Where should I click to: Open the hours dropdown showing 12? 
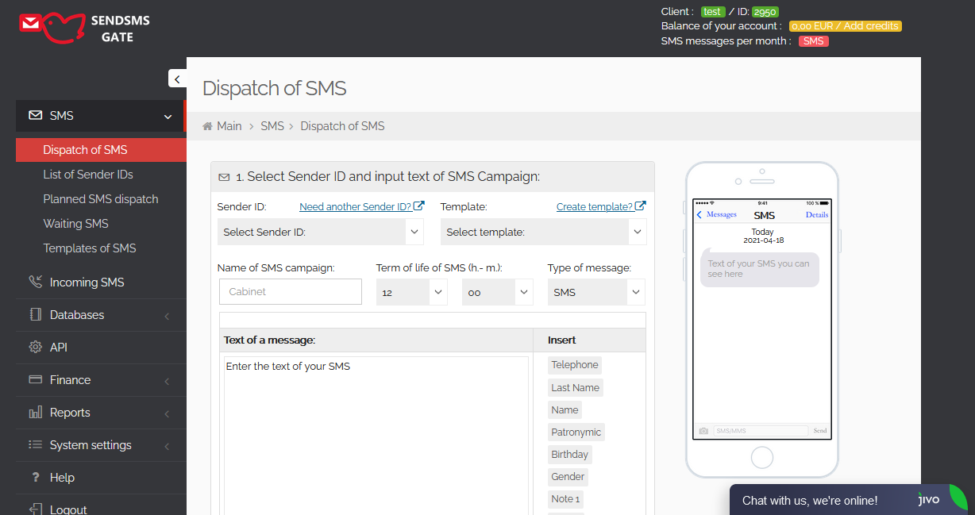(x=412, y=292)
